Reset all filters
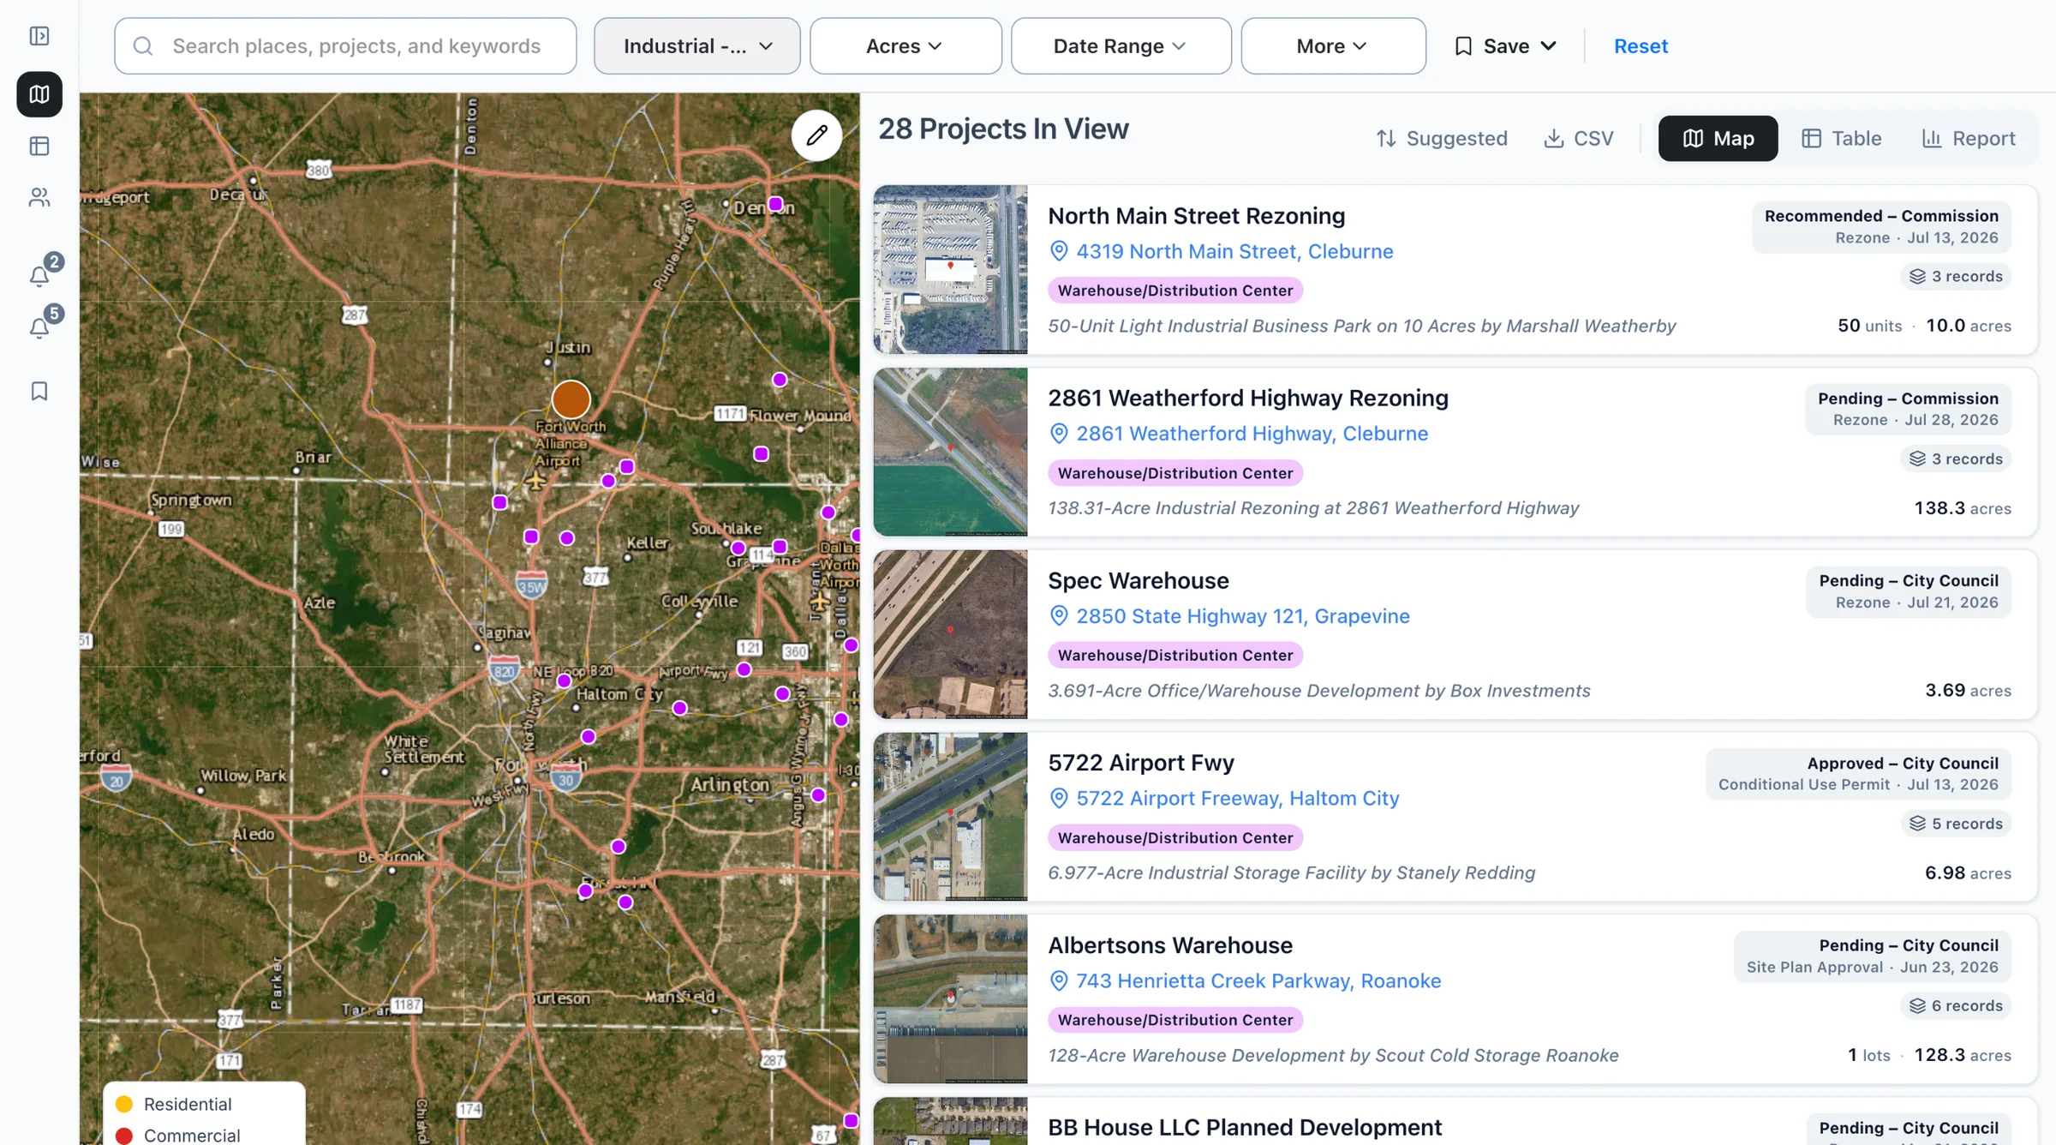Screen dimensions: 2056x1145 coord(1641,46)
